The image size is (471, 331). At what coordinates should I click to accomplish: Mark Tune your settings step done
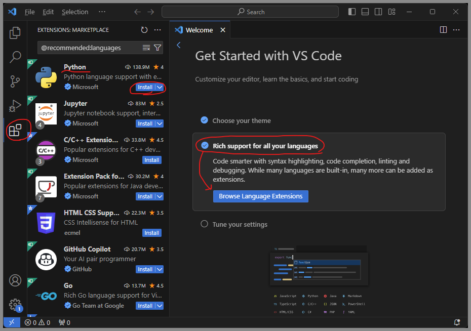[204, 224]
